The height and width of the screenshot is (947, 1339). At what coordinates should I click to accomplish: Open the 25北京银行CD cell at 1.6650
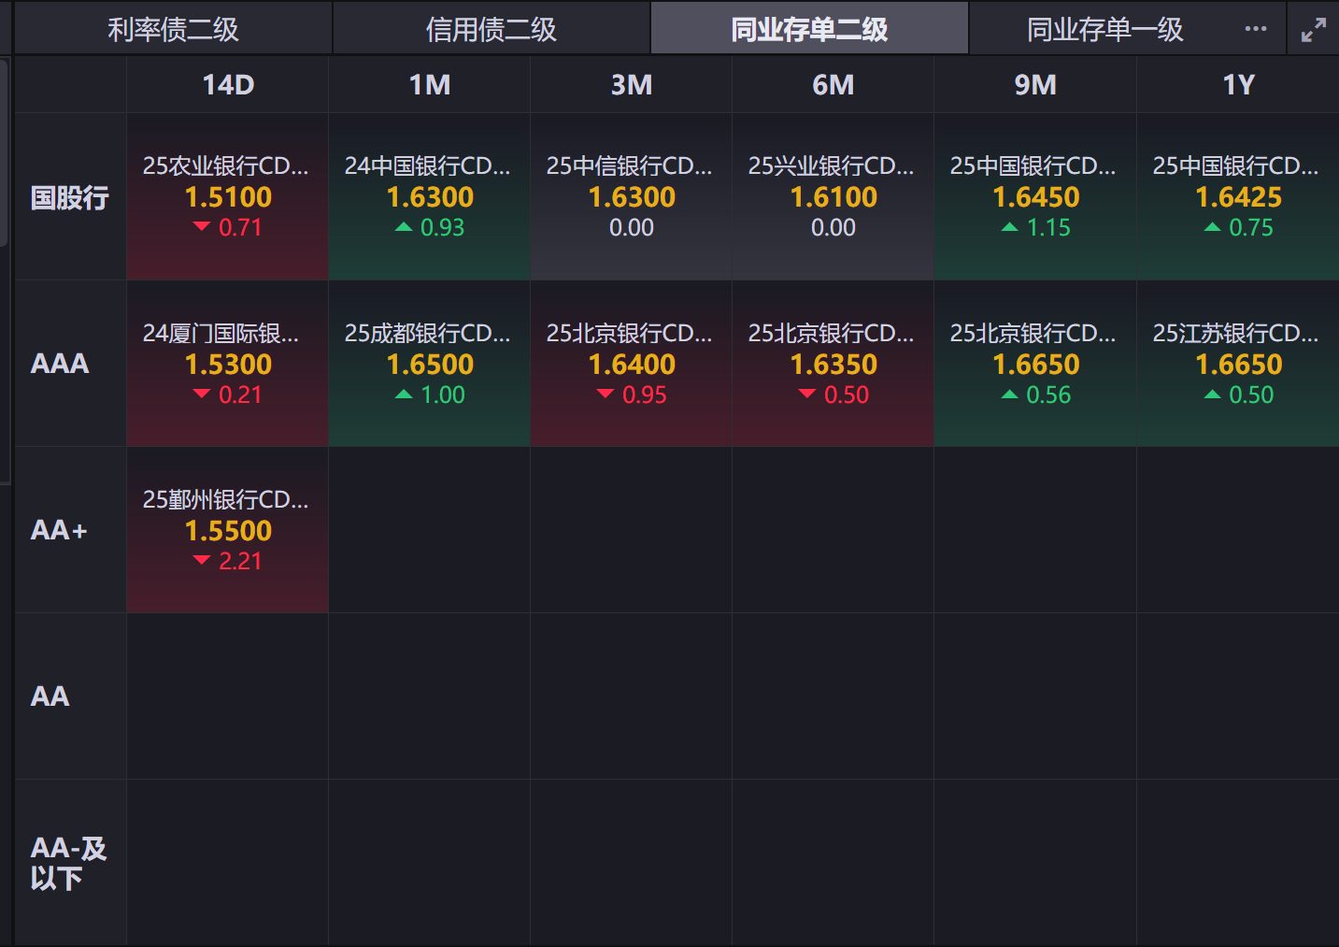click(x=1035, y=364)
